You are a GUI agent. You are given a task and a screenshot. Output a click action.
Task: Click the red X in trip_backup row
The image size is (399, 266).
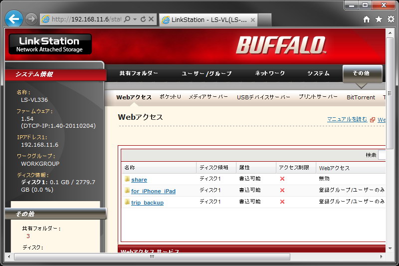tap(282, 202)
